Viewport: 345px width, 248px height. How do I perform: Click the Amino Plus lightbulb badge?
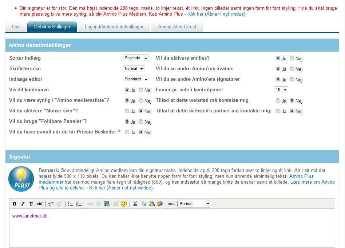(21, 179)
